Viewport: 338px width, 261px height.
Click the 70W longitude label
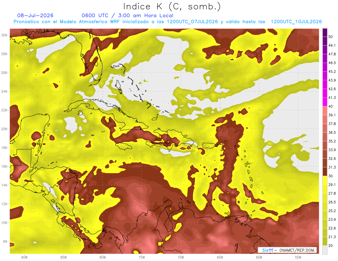click(x=181, y=257)
